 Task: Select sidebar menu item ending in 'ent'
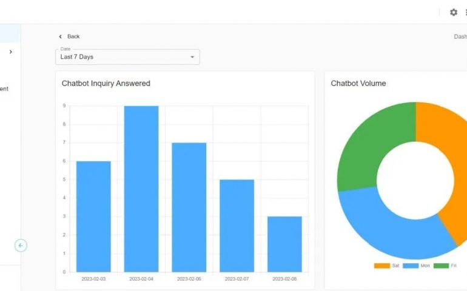pos(5,89)
